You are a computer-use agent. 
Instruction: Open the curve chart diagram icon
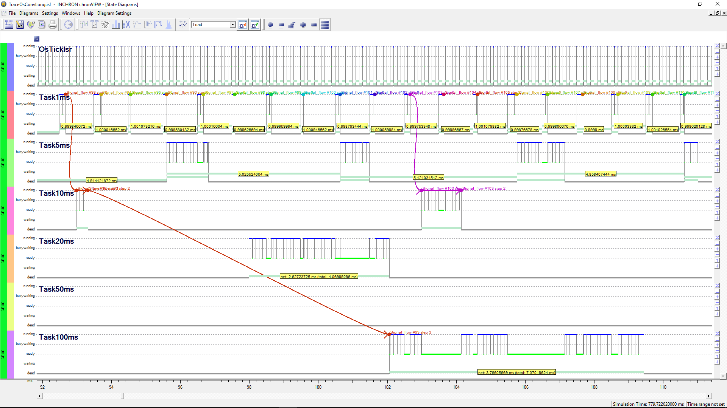[x=137, y=25]
